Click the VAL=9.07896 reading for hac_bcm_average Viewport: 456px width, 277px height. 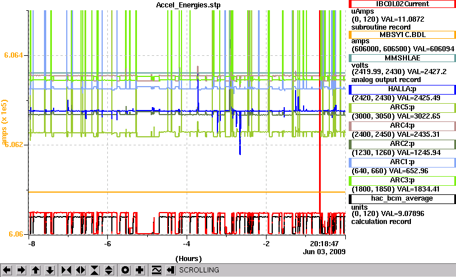coord(402,214)
